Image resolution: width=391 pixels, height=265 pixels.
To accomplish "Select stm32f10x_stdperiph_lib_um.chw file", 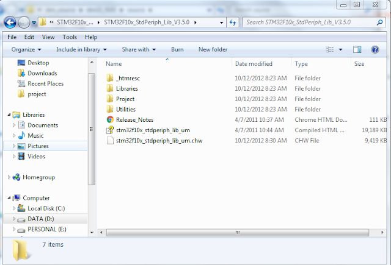I will (159, 141).
